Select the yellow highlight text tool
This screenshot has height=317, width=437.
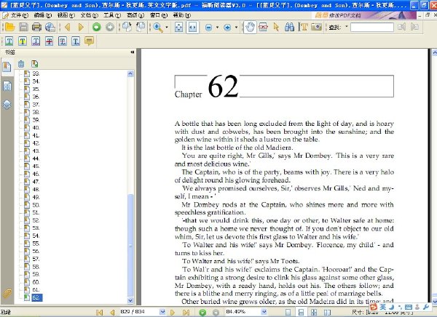(x=23, y=41)
